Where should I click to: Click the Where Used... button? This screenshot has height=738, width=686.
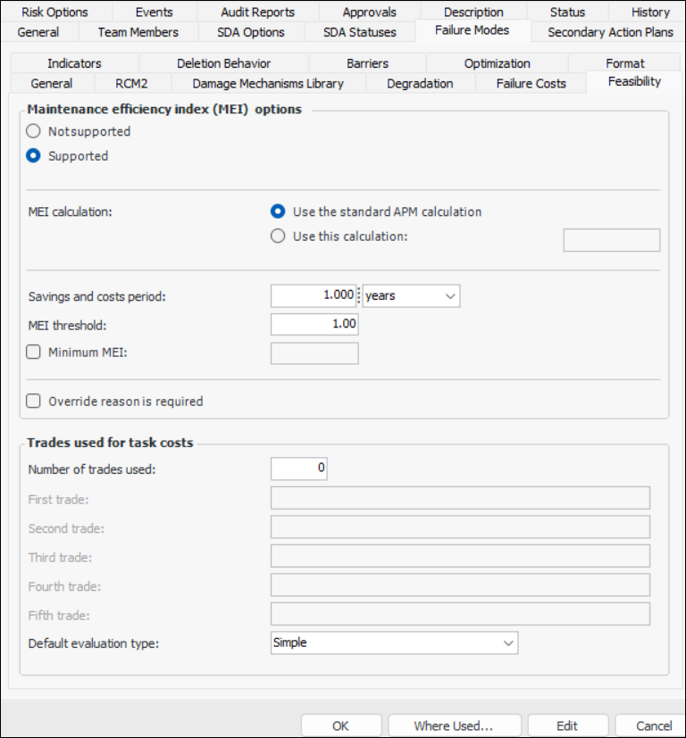454,726
